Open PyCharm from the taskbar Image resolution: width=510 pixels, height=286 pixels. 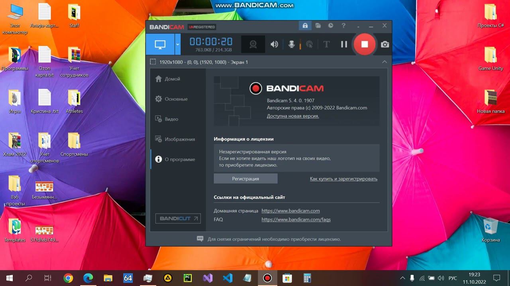(x=188, y=278)
